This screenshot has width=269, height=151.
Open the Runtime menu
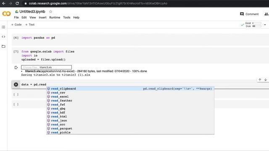(x=55, y=18)
